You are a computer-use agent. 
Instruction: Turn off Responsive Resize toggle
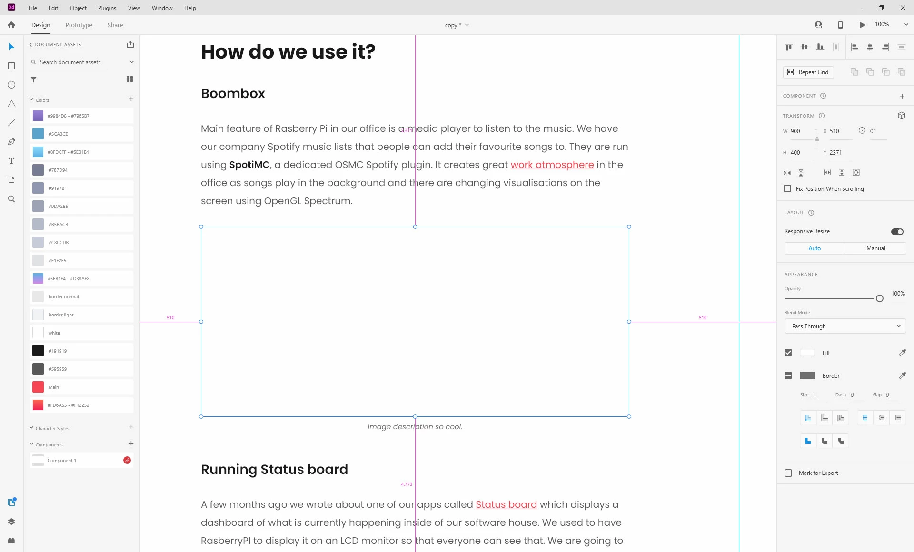(x=897, y=232)
